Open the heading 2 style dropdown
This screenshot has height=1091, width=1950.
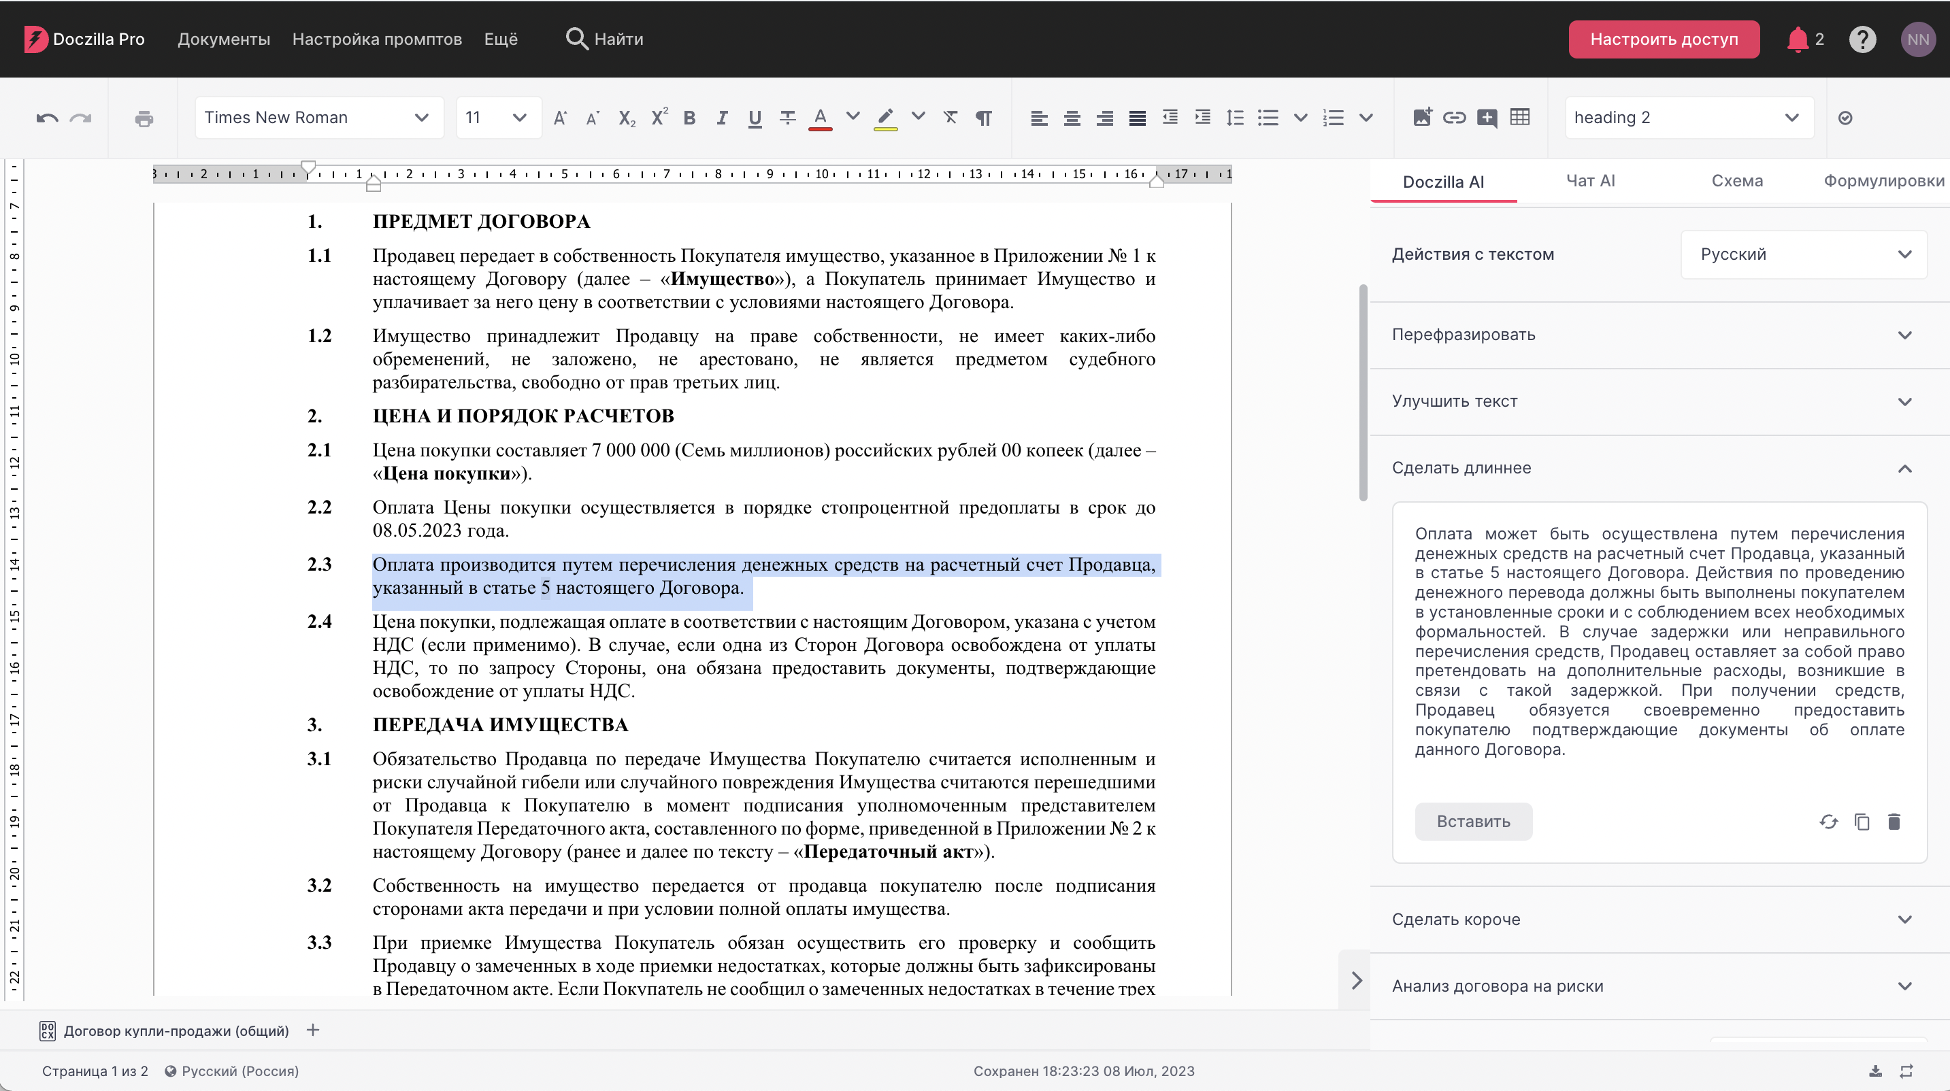coord(1689,117)
